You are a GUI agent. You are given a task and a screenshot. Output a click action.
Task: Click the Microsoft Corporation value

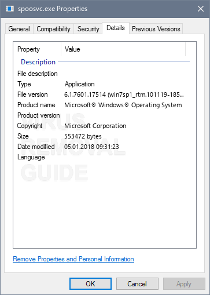[95, 126]
